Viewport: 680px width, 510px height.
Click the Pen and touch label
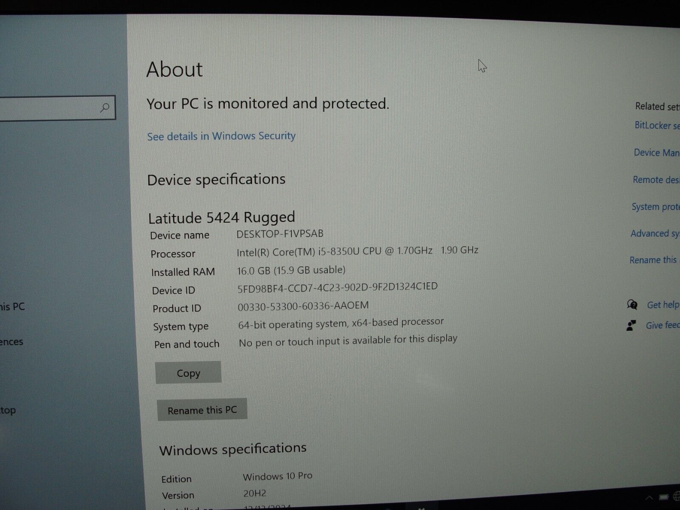point(187,344)
